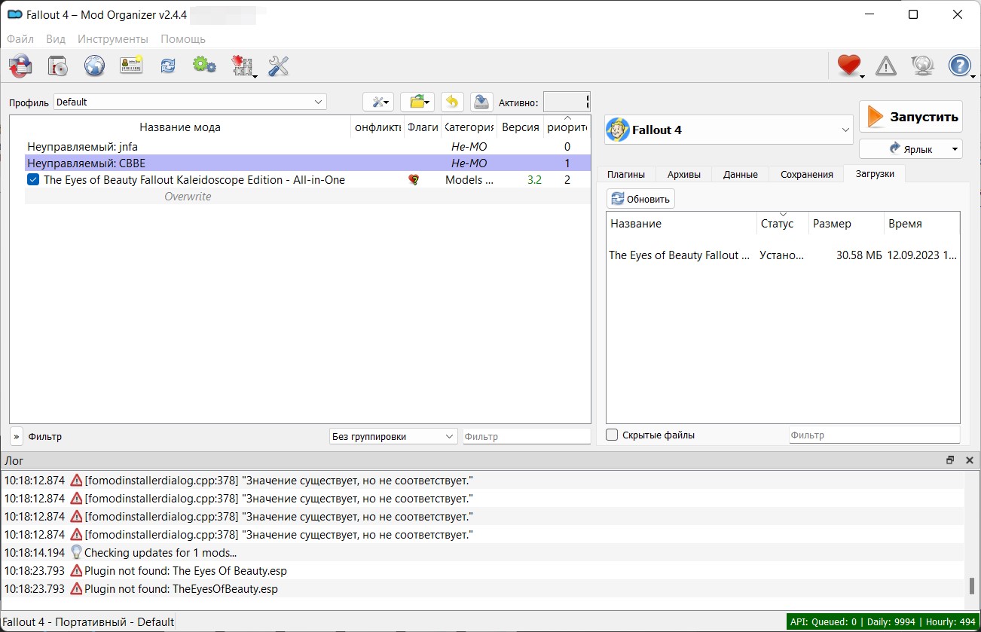The image size is (981, 632).
Task: Select the Загрузки tab
Action: [x=875, y=173]
